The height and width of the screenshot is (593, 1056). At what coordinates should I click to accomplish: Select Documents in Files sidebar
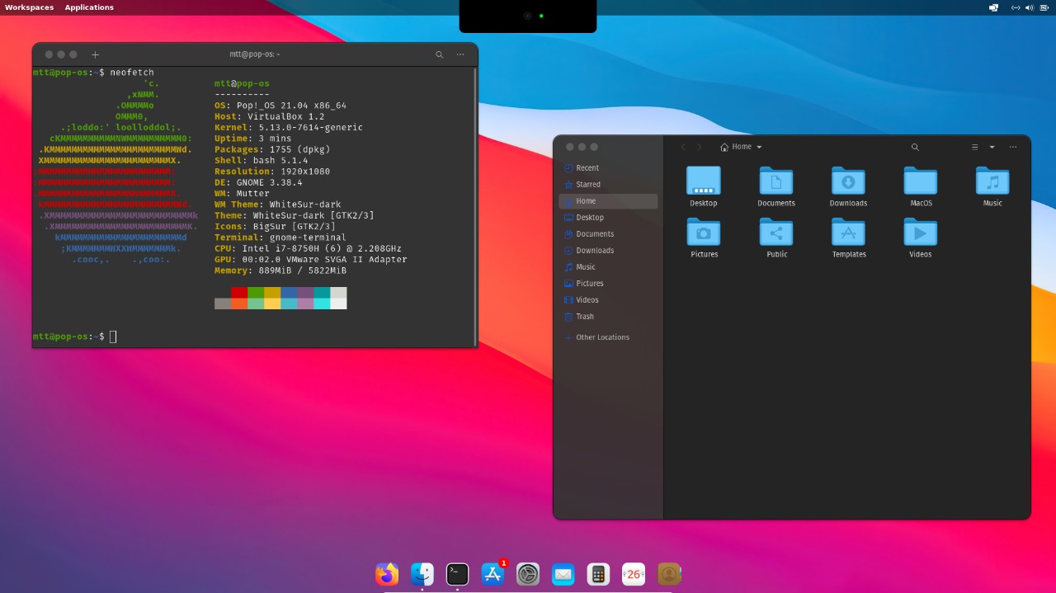click(x=608, y=234)
